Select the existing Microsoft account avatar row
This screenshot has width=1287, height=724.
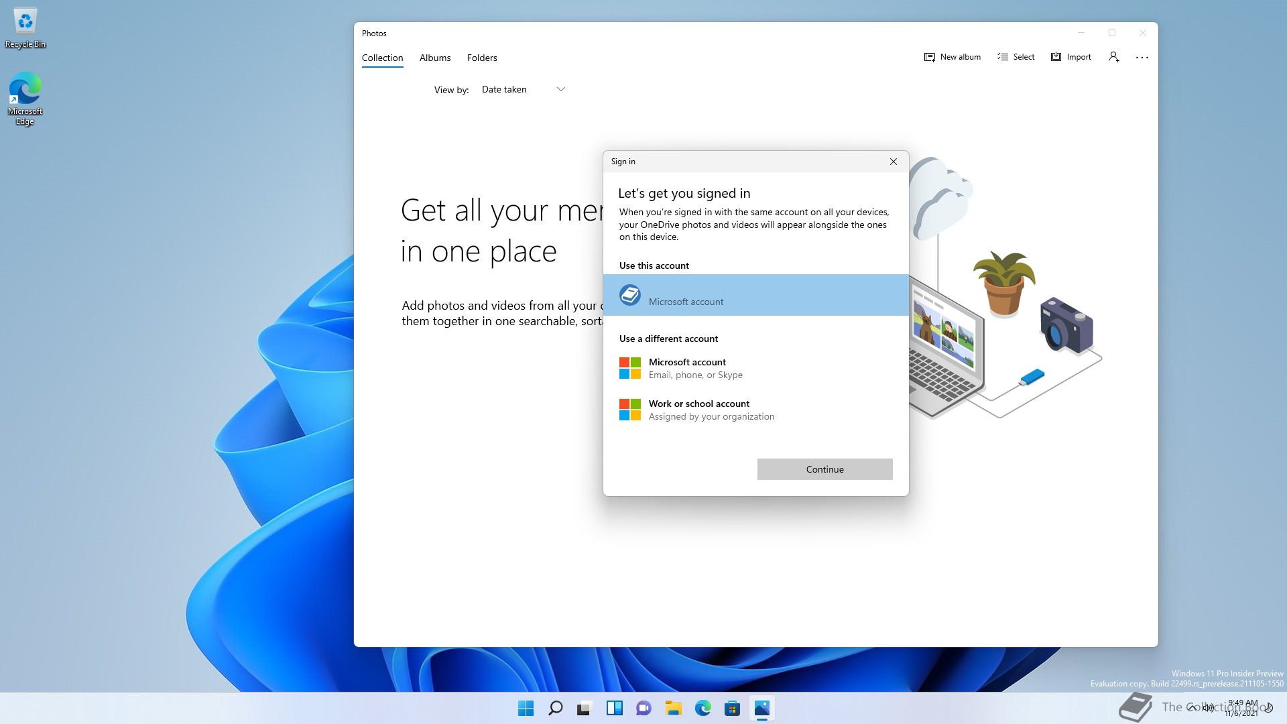click(756, 295)
